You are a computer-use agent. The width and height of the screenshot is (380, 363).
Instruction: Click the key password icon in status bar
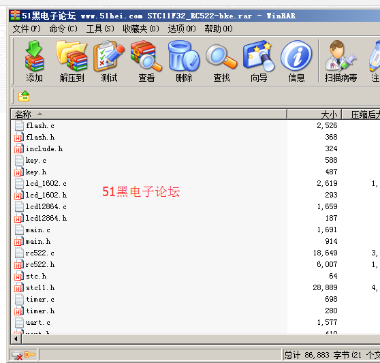coord(30,355)
